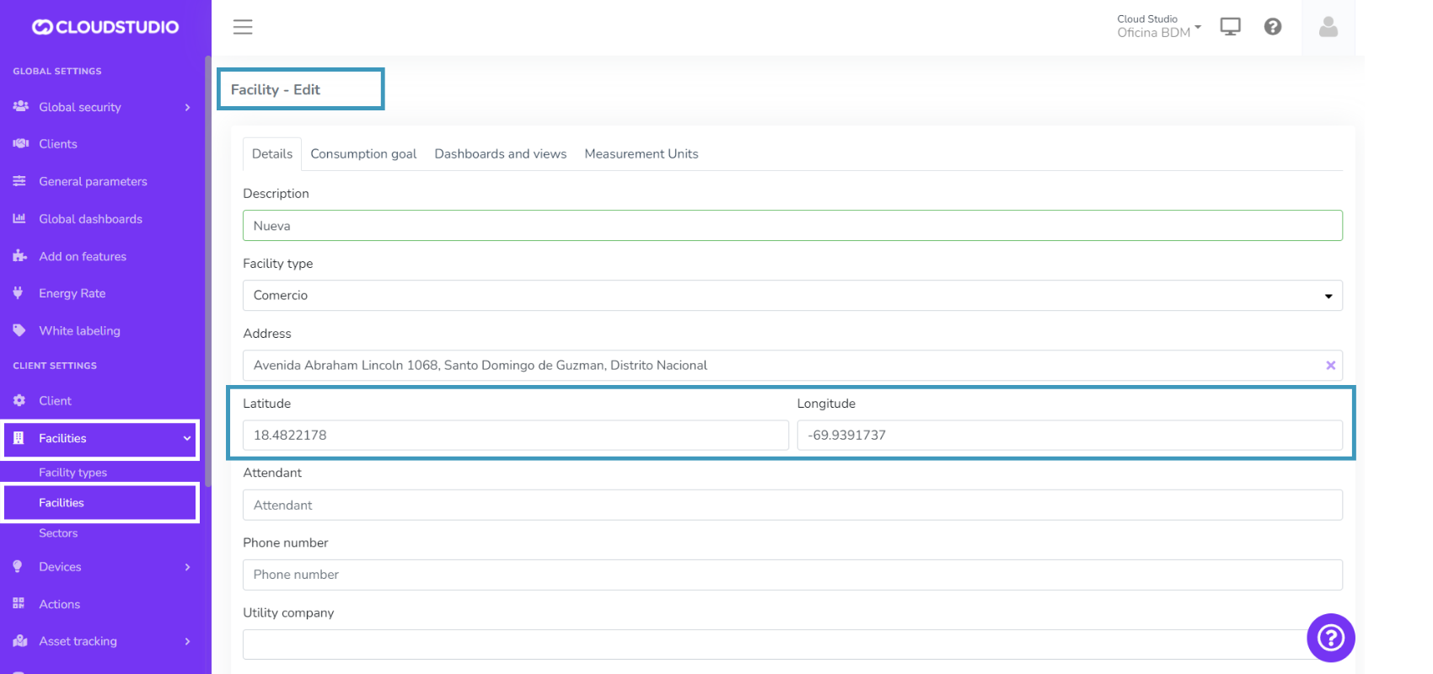
Task: Open the user profile avatar
Action: 1328,27
